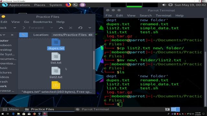This screenshot has width=207, height=116.
Task: Open the volume control speaker icon
Action: [x=164, y=5]
